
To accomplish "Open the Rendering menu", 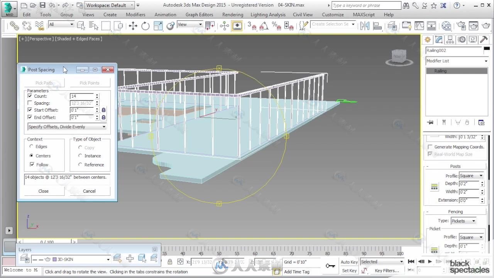I will coord(233,15).
